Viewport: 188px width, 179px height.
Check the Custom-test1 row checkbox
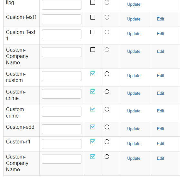tap(93, 17)
